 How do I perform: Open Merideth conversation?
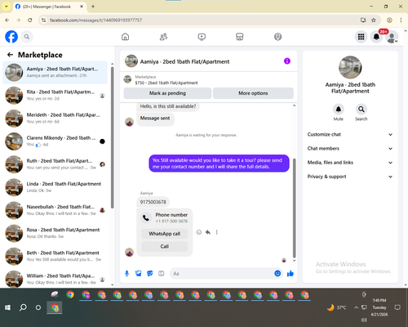55,119
